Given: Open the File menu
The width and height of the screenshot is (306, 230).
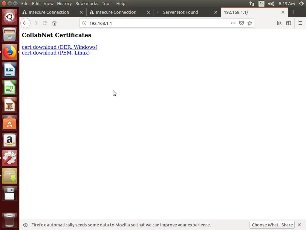Looking at the screenshot, I should click(x=25, y=4).
